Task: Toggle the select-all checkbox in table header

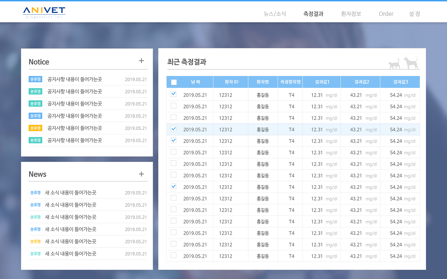Action: (174, 82)
